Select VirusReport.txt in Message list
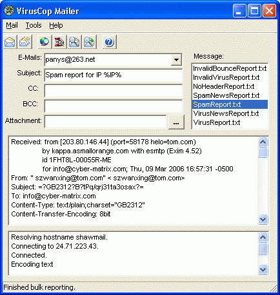This screenshot has height=295, width=280. tap(230, 122)
